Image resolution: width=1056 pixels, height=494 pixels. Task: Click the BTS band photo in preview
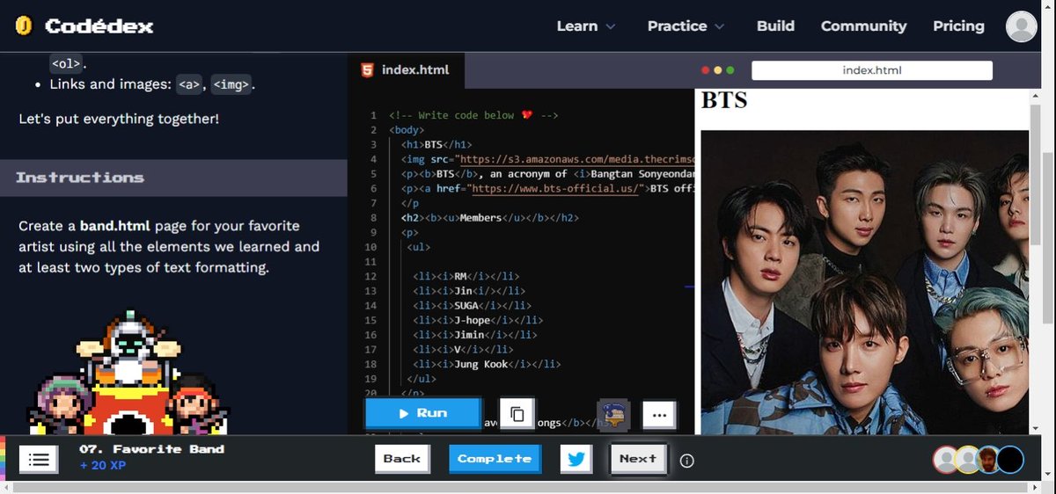(x=864, y=282)
